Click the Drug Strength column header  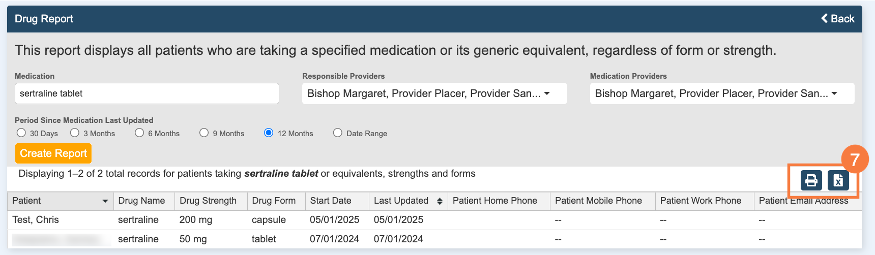click(208, 201)
